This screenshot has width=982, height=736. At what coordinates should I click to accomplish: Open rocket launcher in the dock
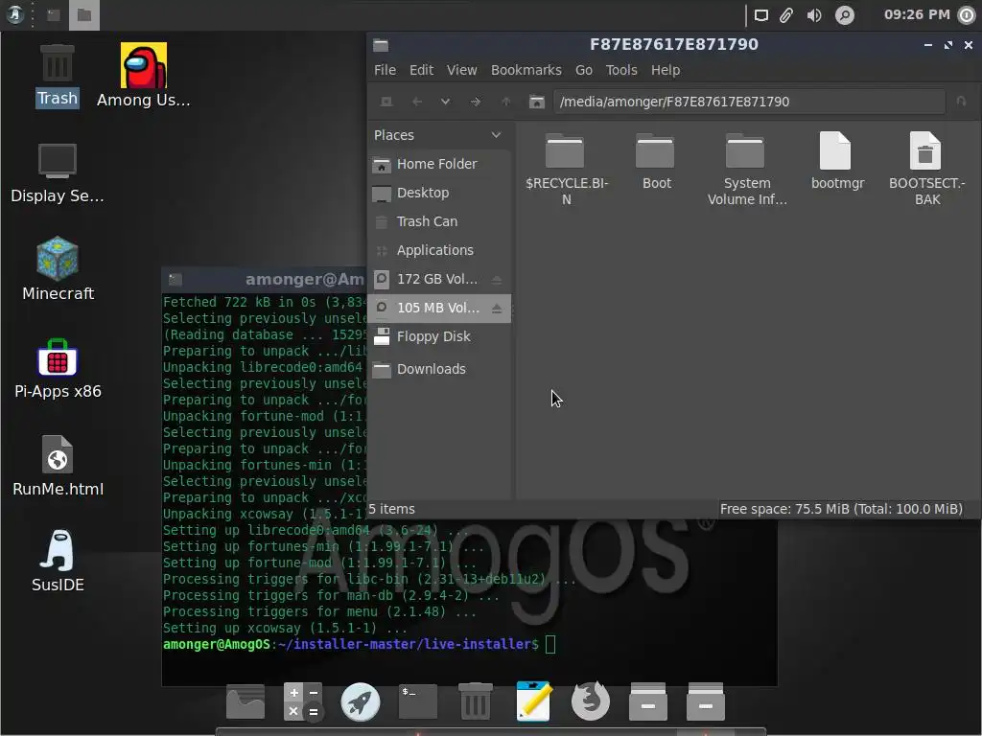click(361, 701)
